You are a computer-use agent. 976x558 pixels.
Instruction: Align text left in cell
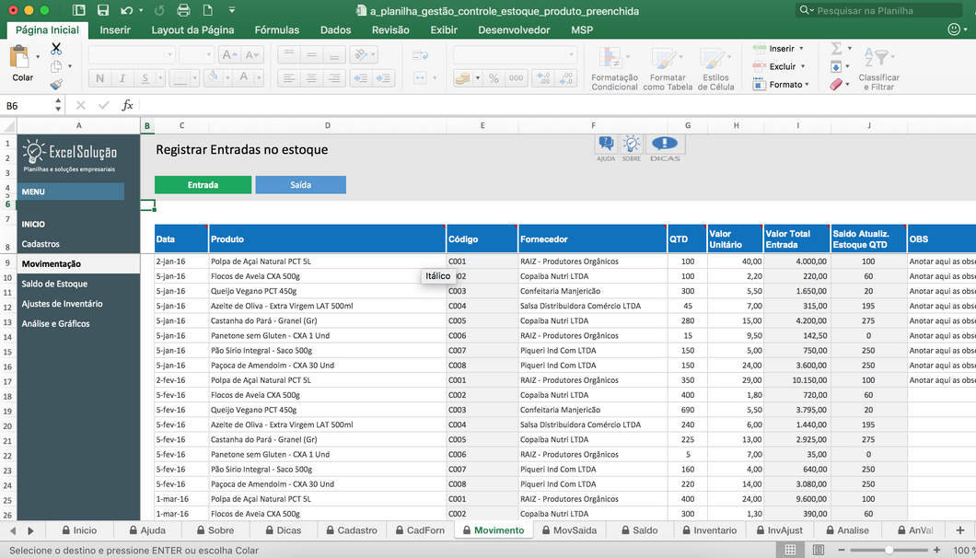[288, 78]
